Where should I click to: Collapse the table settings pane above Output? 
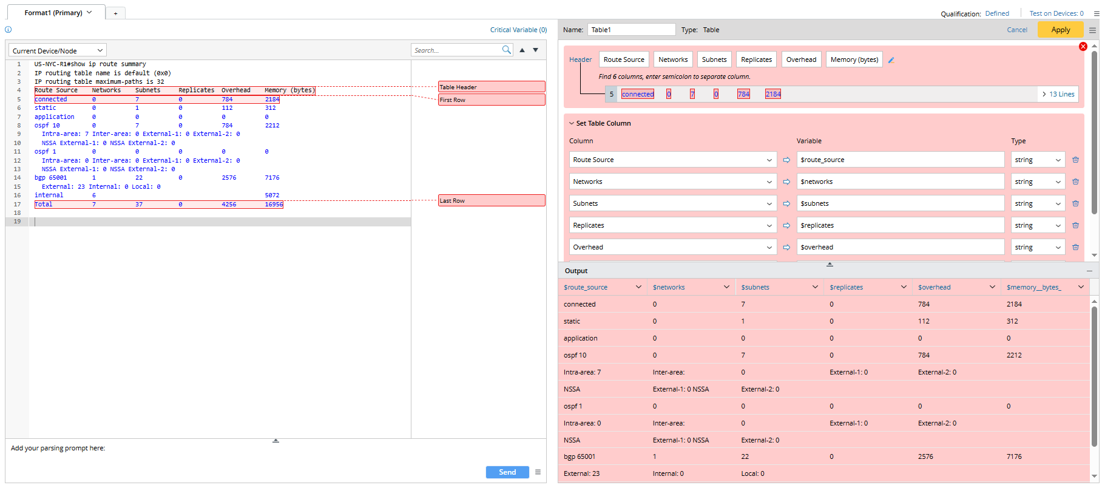pyautogui.click(x=830, y=264)
